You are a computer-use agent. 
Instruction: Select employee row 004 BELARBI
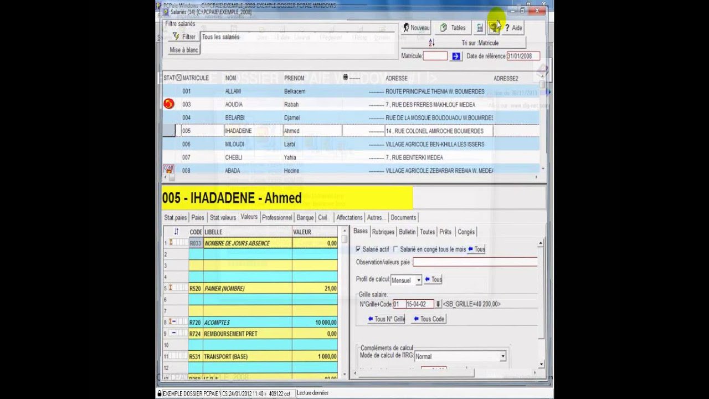(x=351, y=117)
